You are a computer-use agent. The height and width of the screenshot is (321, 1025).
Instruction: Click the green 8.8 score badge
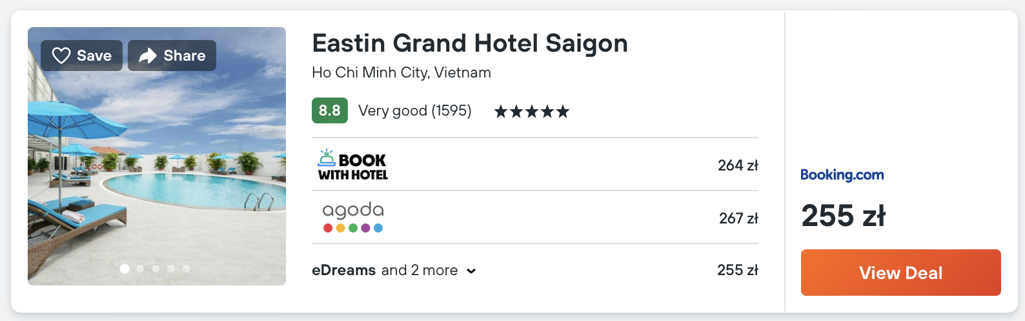tap(329, 110)
